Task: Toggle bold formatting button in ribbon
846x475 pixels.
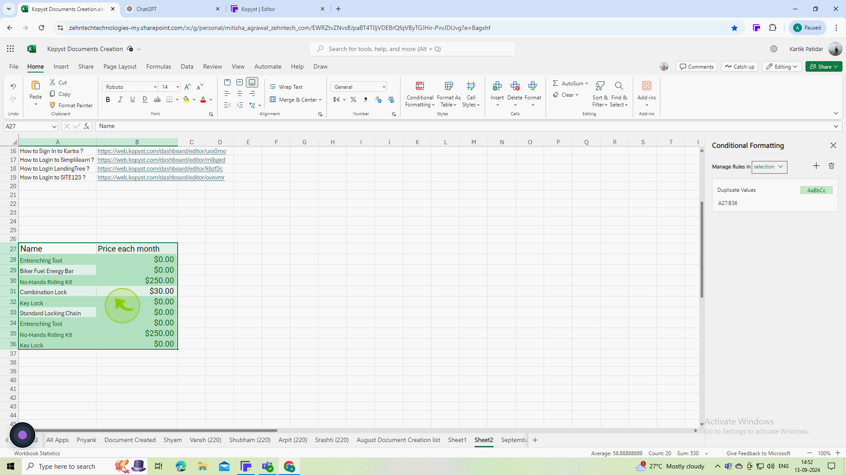Action: [x=108, y=100]
